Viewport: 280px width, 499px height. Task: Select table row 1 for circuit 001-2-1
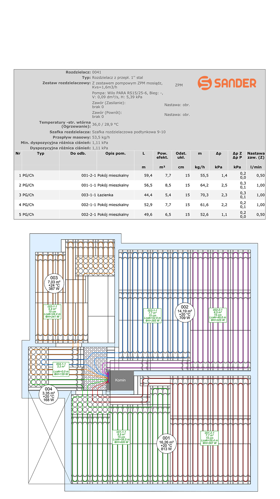pos(140,175)
